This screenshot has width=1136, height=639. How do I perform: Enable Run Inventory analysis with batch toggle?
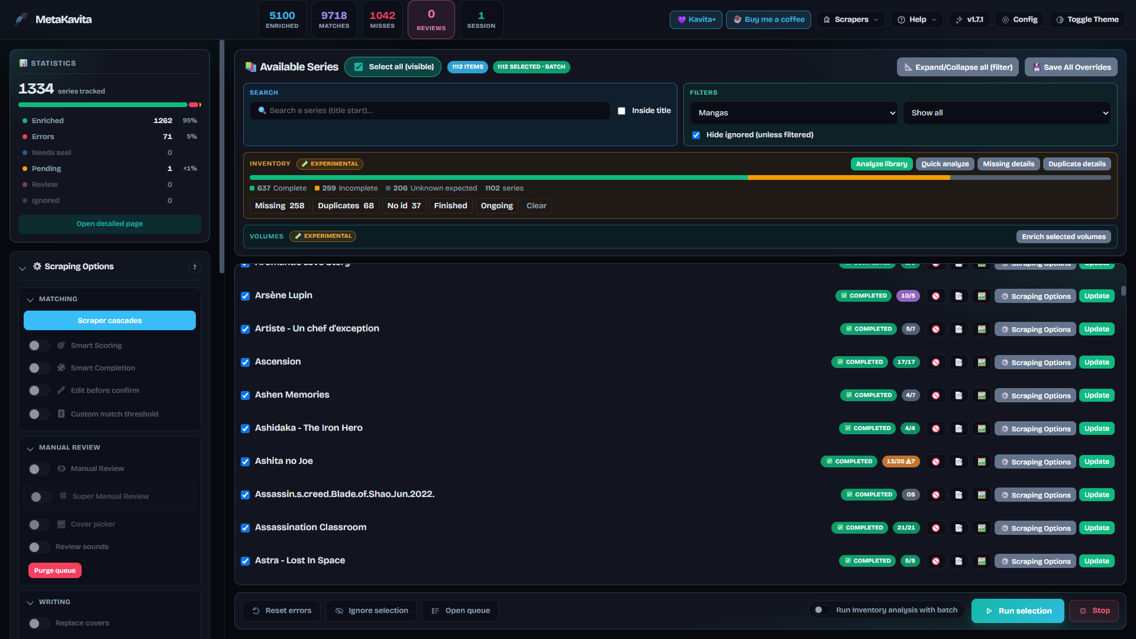tap(822, 610)
